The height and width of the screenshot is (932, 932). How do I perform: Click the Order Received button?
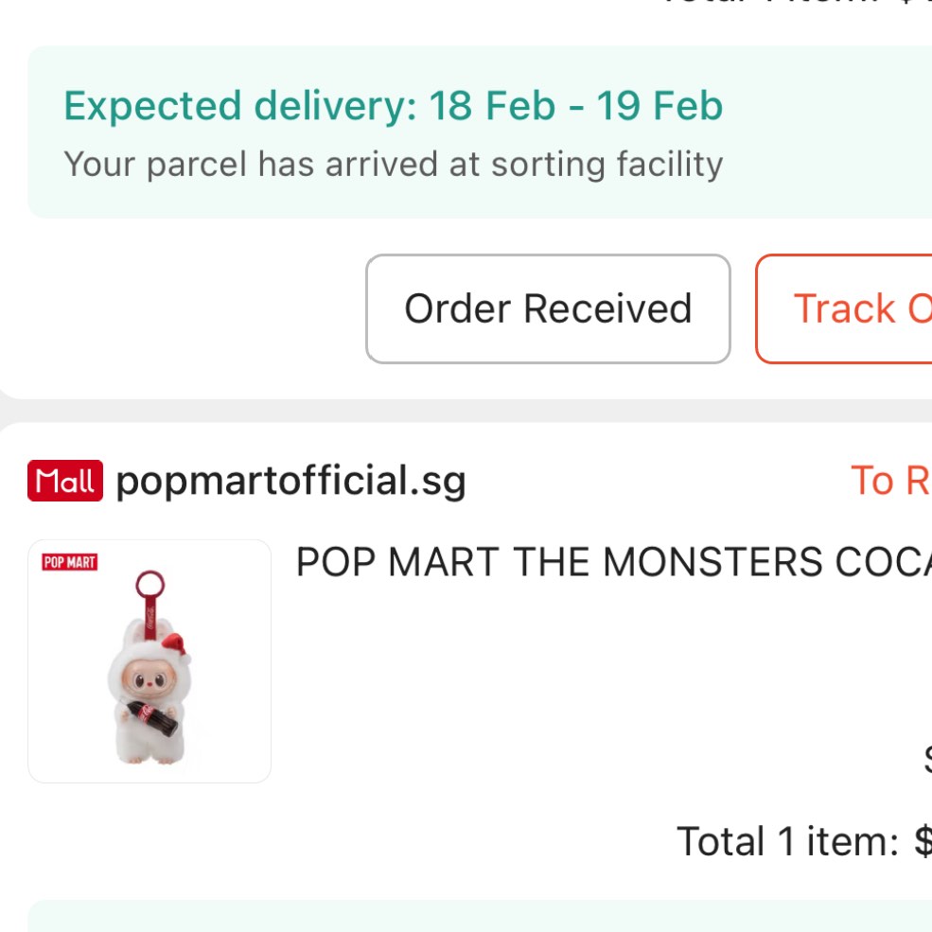[x=548, y=309]
